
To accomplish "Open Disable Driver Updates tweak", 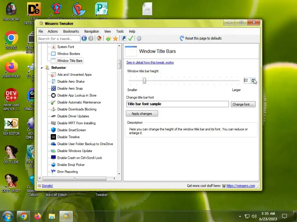I will pyautogui.click(x=73, y=116).
